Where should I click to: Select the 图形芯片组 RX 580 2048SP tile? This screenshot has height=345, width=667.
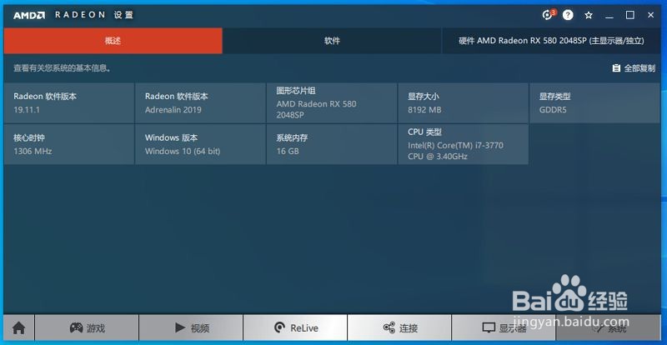(332, 103)
